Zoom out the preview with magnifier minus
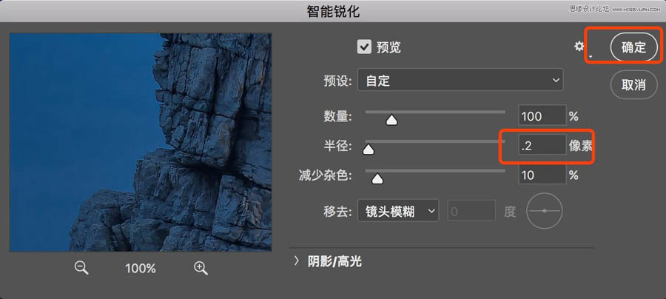The height and width of the screenshot is (299, 666). coord(81,268)
